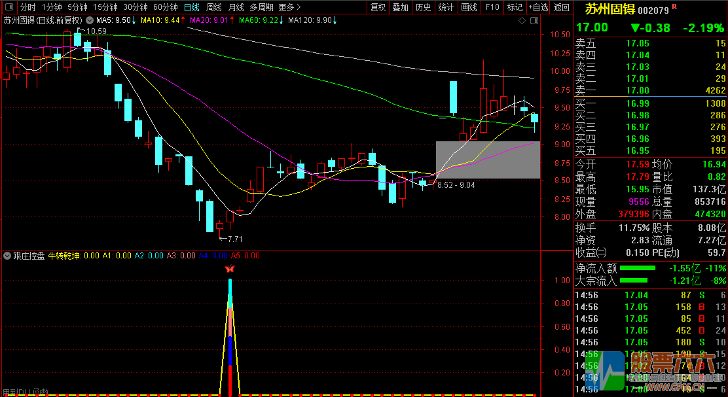Open the 画线 drawing tool
728x397 pixels.
click(469, 8)
